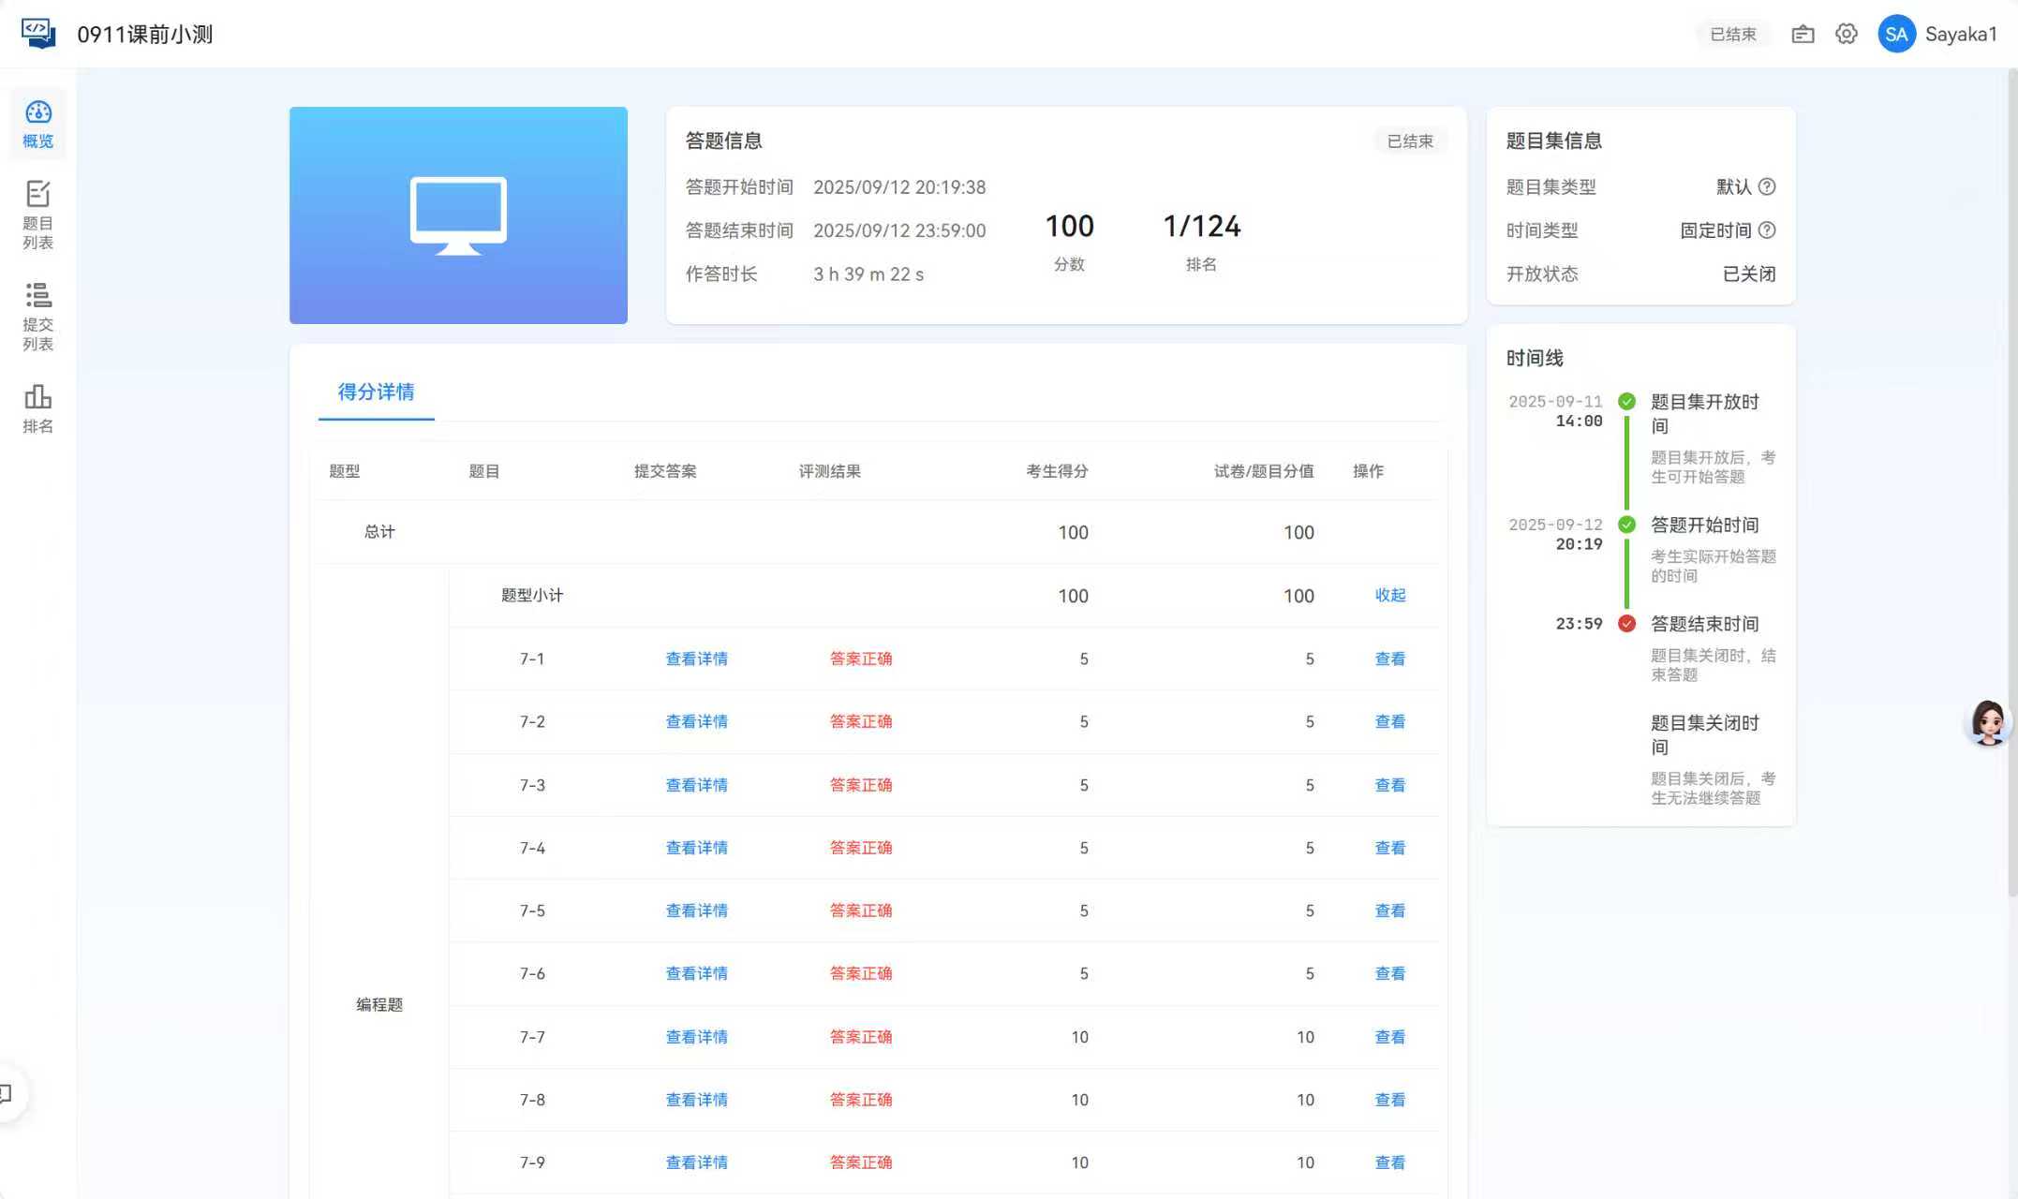This screenshot has width=2018, height=1199.
Task: Select the 得分详情 tab
Action: tap(376, 392)
